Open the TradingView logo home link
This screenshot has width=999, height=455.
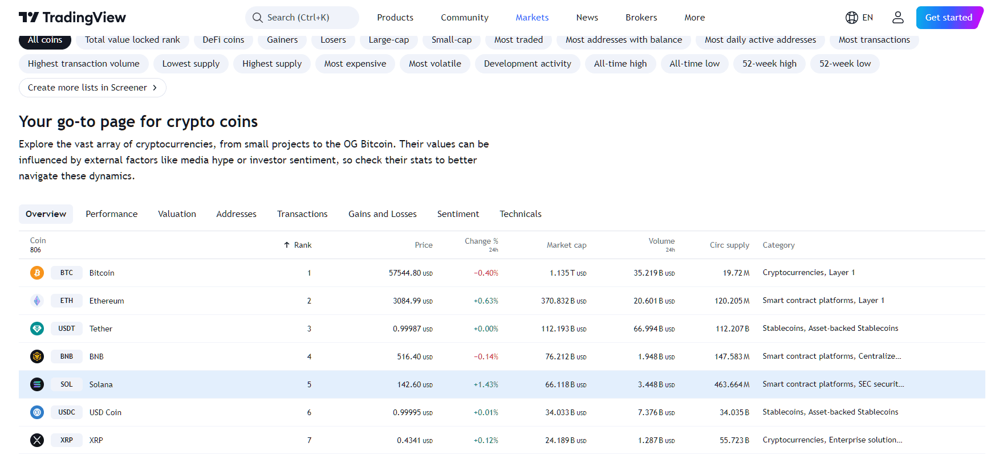pos(72,18)
